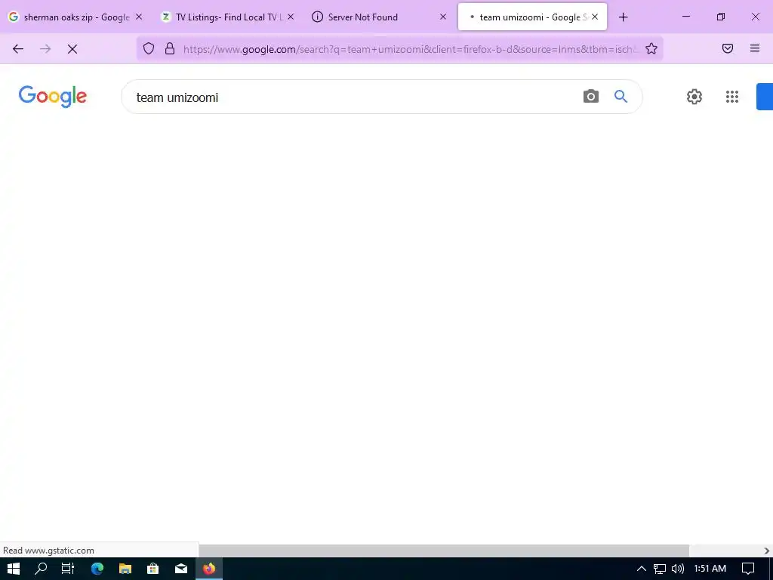Save page to Pocket
This screenshot has height=580, width=773.
(728, 48)
